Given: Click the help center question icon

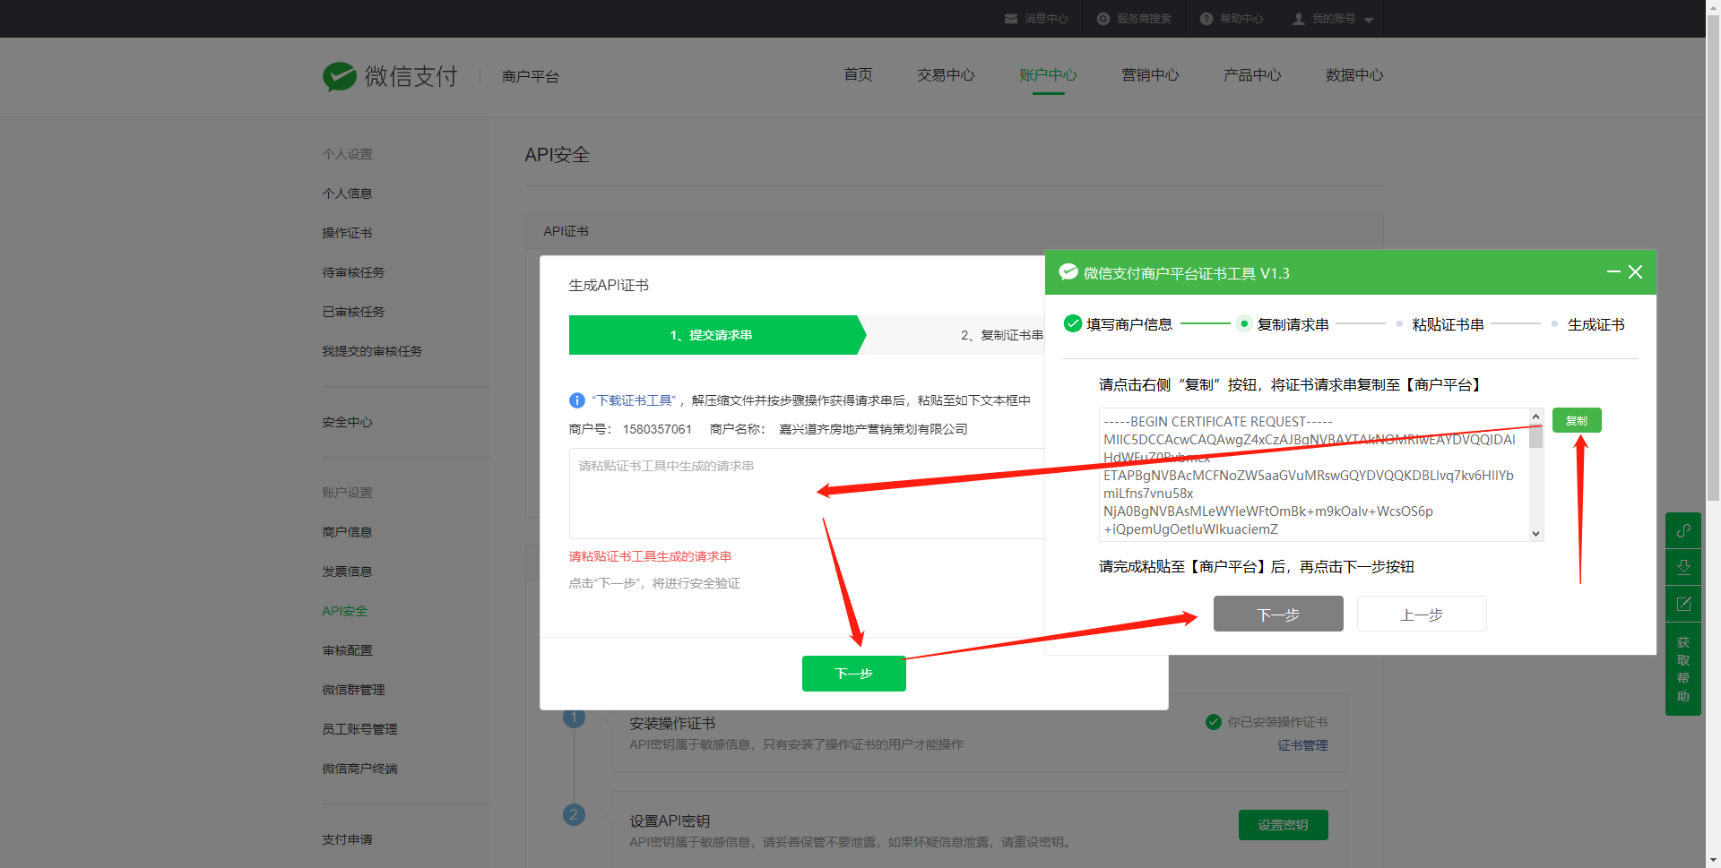Looking at the screenshot, I should tap(1206, 19).
